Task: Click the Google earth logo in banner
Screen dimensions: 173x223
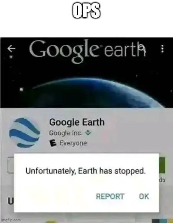Action: click(88, 51)
